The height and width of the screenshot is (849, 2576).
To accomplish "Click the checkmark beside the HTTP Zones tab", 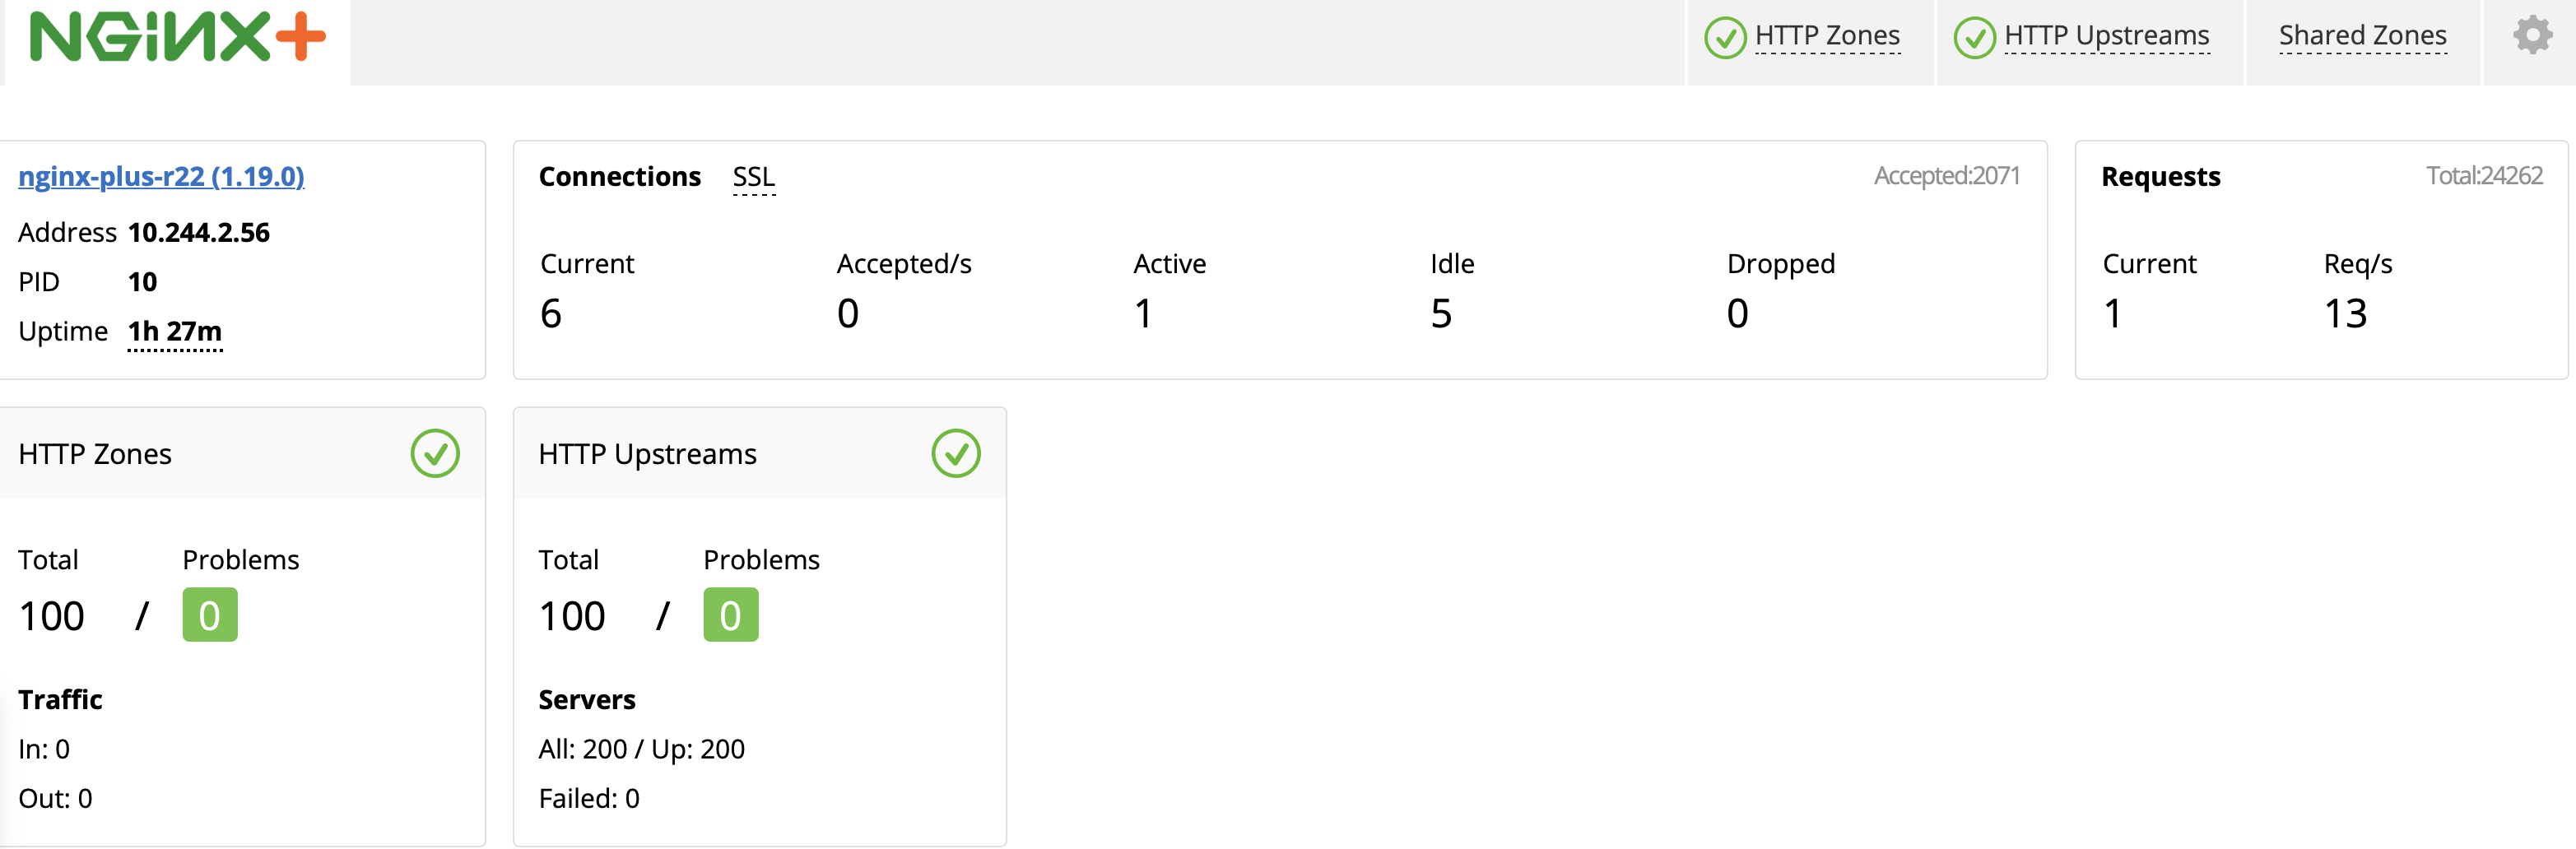I will coord(1725,37).
